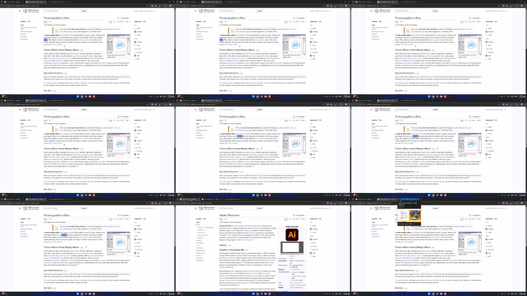Select Dark color on the Illustrator article
The image size is (527, 296).
(x=311, y=256)
